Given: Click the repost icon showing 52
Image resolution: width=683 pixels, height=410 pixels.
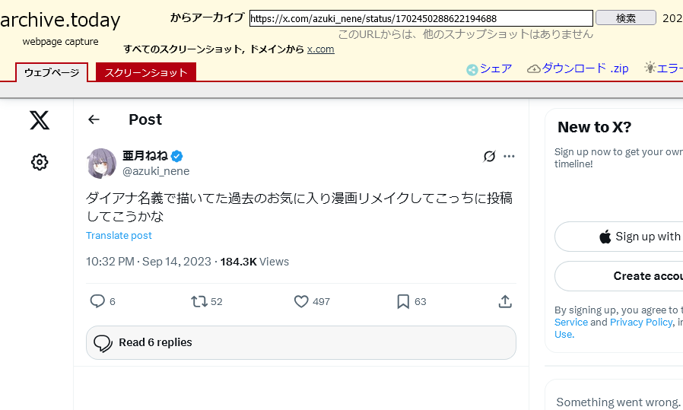Looking at the screenshot, I should click(199, 301).
